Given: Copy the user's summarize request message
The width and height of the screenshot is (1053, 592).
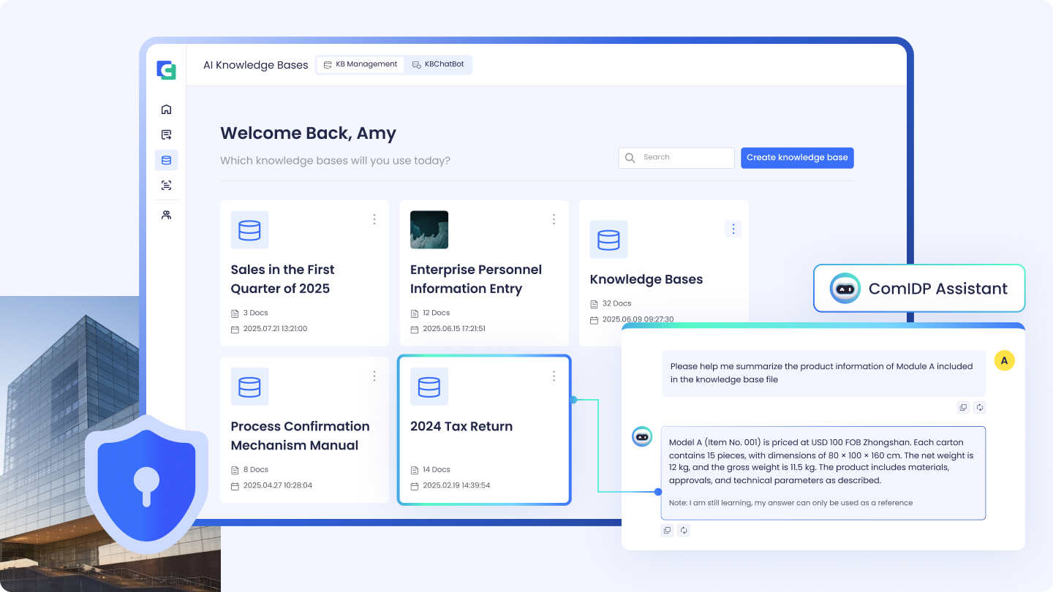Looking at the screenshot, I should (x=963, y=407).
